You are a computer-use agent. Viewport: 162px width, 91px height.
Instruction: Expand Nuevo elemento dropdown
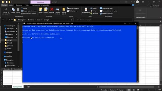point(74,8)
